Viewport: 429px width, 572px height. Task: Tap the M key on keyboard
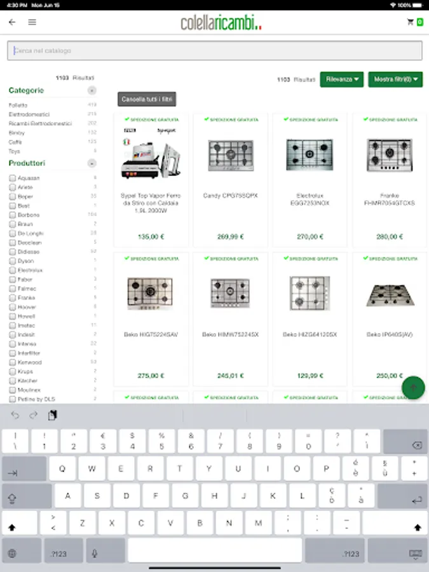click(x=258, y=523)
